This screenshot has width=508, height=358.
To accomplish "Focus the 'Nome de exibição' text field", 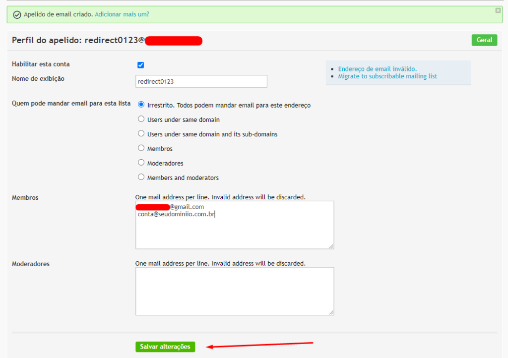I will 201,81.
